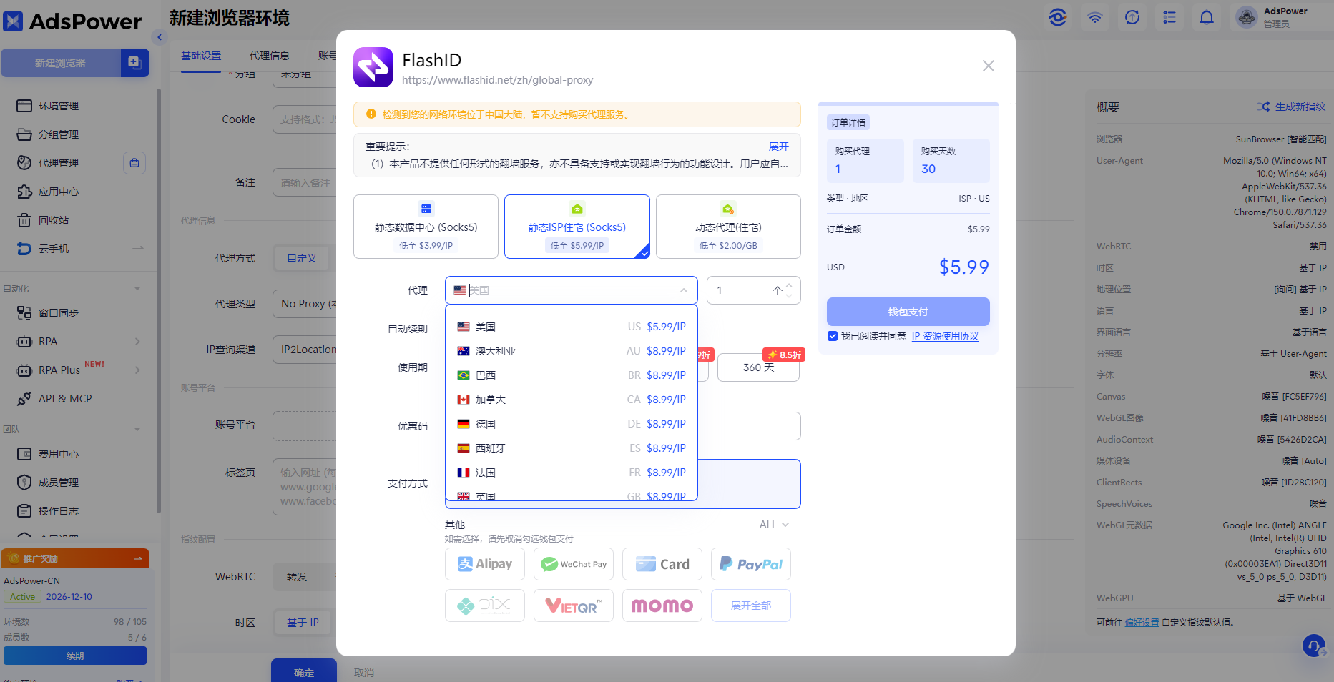This screenshot has height=682, width=1334.
Task: Click 生成新指纹 in the overview panel
Action: [x=1292, y=107]
